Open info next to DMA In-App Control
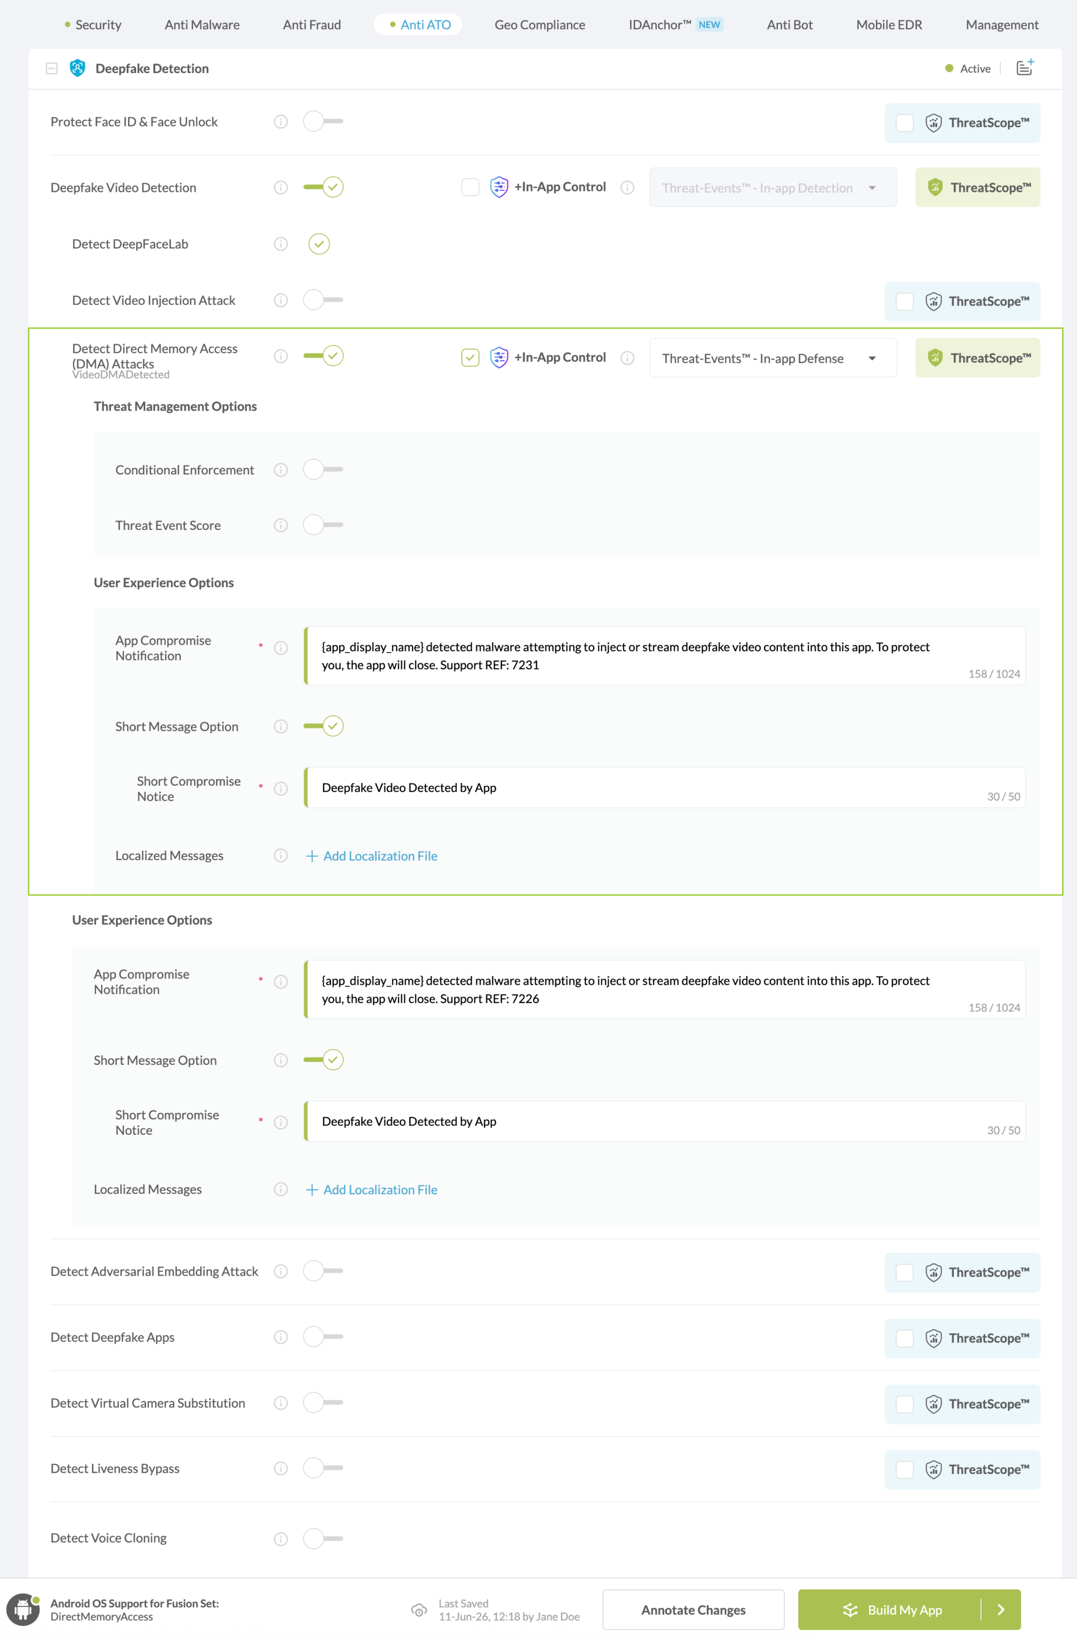This screenshot has height=1639, width=1077. (627, 358)
